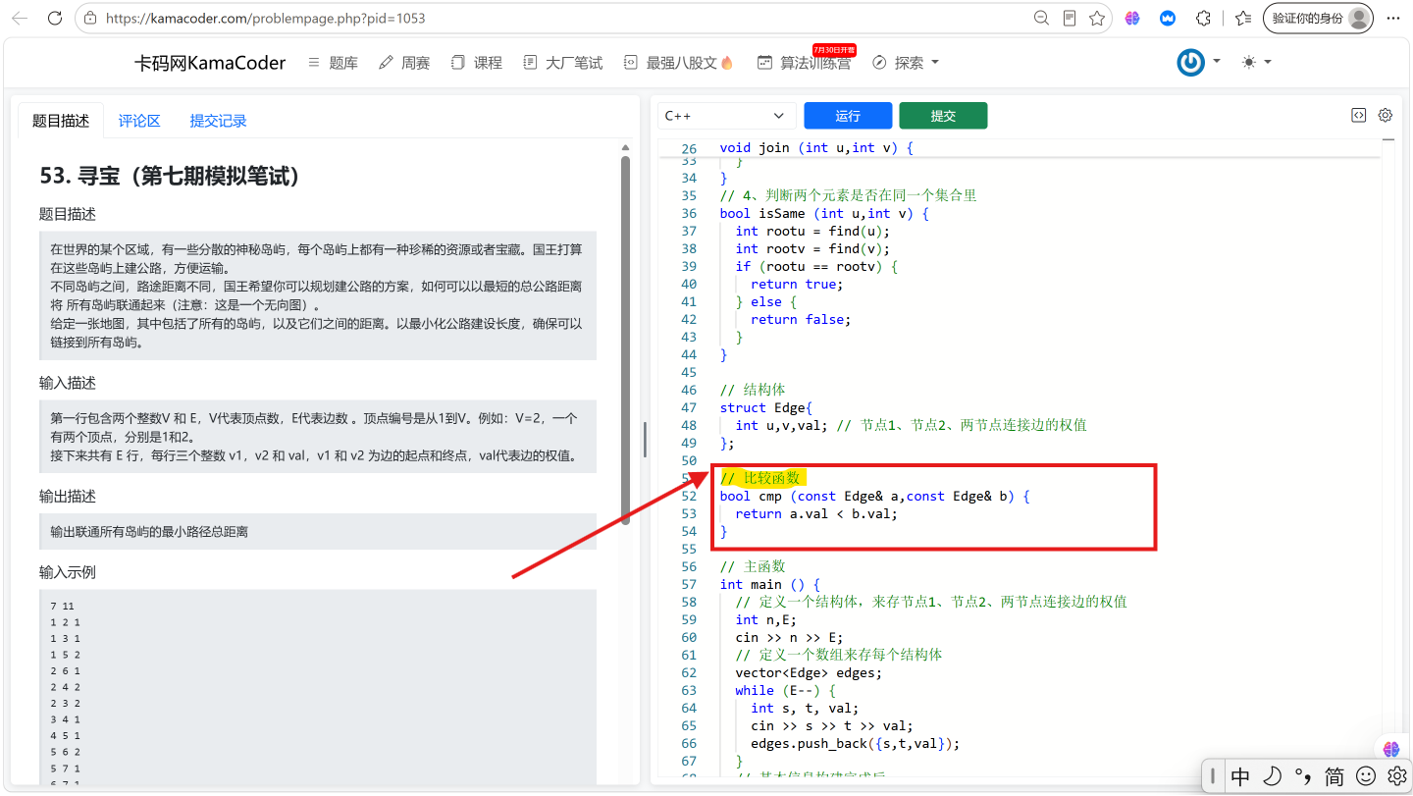Screen dimensions: 1413x796
Task: Click the panel splitter handle between the panes
Action: (645, 440)
